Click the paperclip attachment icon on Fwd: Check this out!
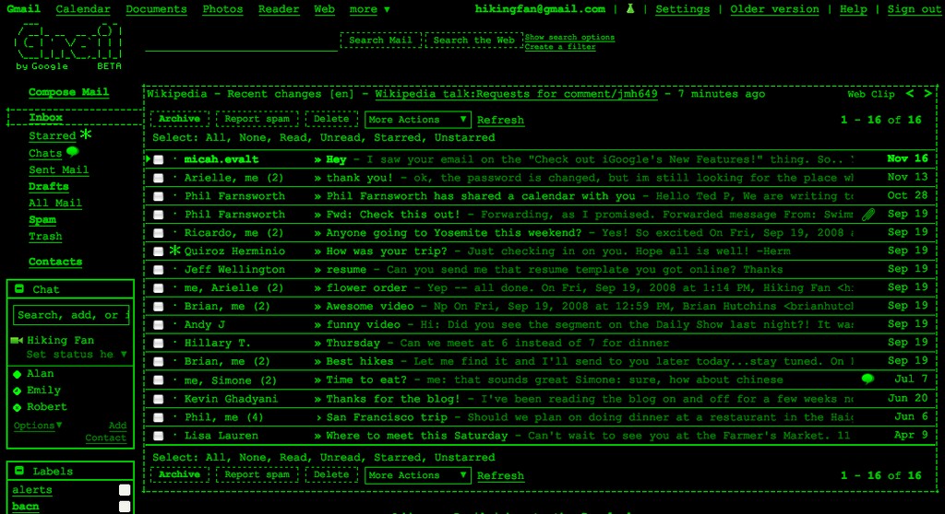 pyautogui.click(x=867, y=215)
